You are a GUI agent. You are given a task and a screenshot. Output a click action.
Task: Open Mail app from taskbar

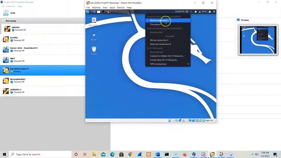point(103,154)
